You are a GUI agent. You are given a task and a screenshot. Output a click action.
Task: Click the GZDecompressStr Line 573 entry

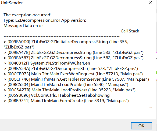[x=71, y=69]
